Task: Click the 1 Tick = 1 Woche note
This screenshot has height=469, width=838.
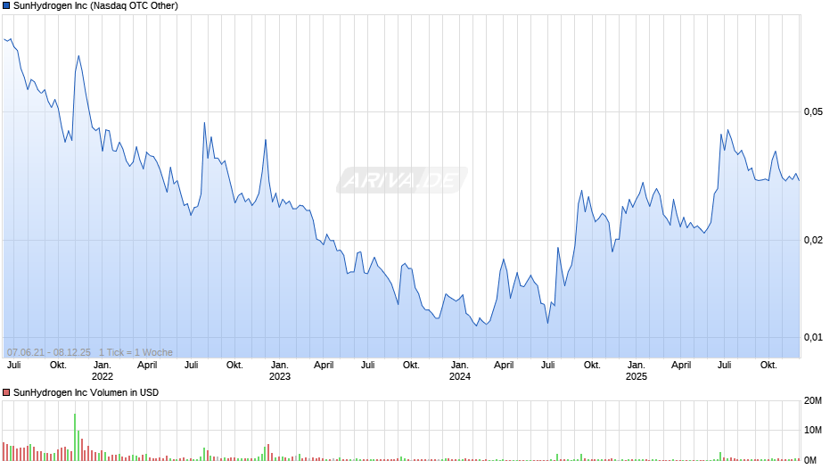Action: tap(136, 352)
